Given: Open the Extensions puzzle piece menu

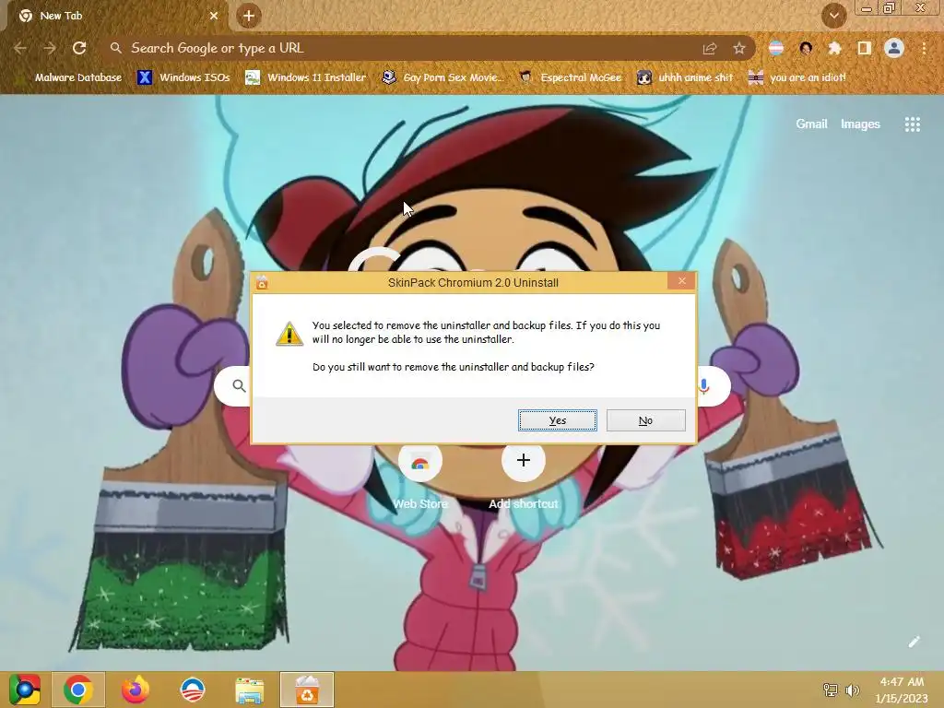Looking at the screenshot, I should (x=834, y=48).
